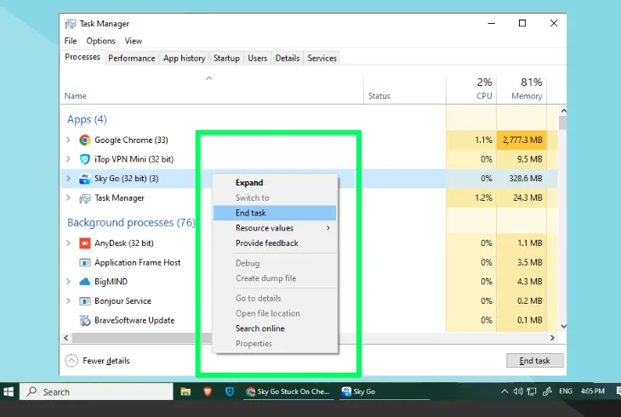Open the volume speaker tray icon
This screenshot has width=621, height=417.
[517, 391]
